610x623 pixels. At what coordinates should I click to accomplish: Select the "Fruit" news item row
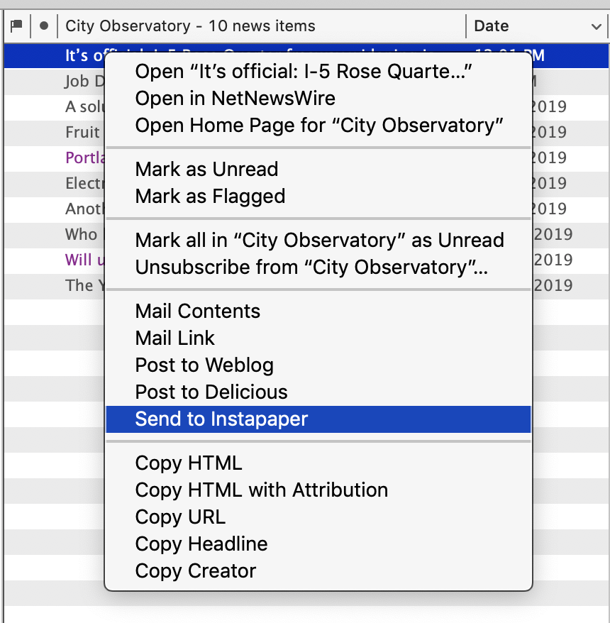tap(54, 132)
